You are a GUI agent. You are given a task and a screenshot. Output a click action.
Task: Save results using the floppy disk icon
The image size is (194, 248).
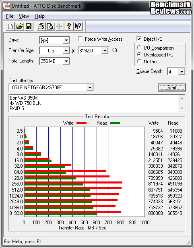(29, 26)
